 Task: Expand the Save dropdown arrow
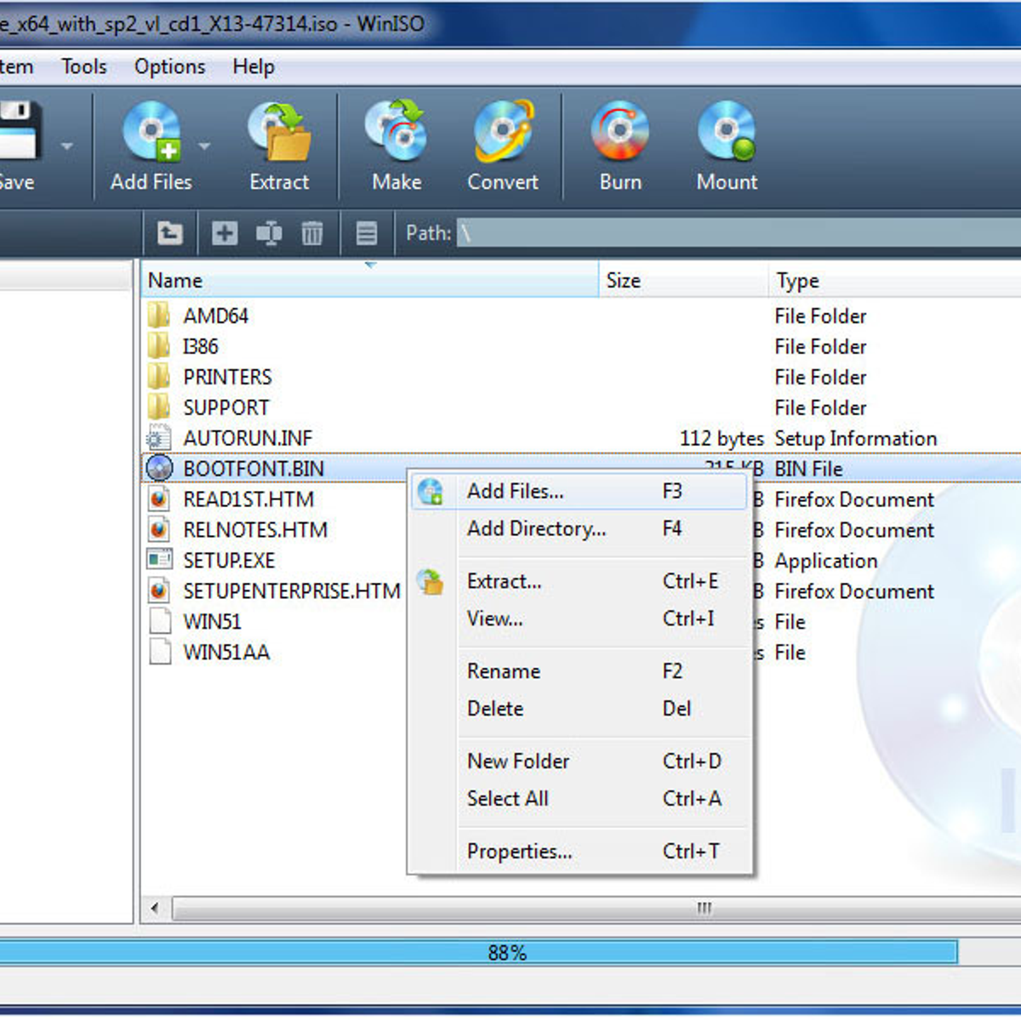click(x=66, y=146)
